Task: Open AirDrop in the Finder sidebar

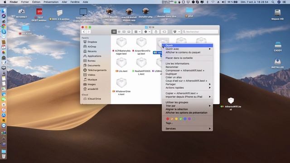Action: click(92, 47)
